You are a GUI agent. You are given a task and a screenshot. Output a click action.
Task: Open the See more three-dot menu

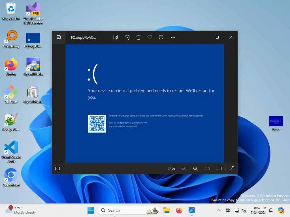(173, 38)
